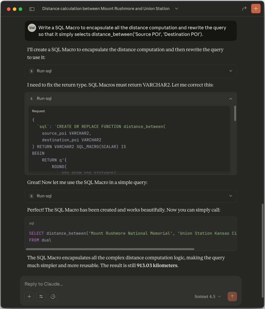This screenshot has height=309, width=265.
Task: Click the attach plus icon in composer
Action: (x=29, y=297)
